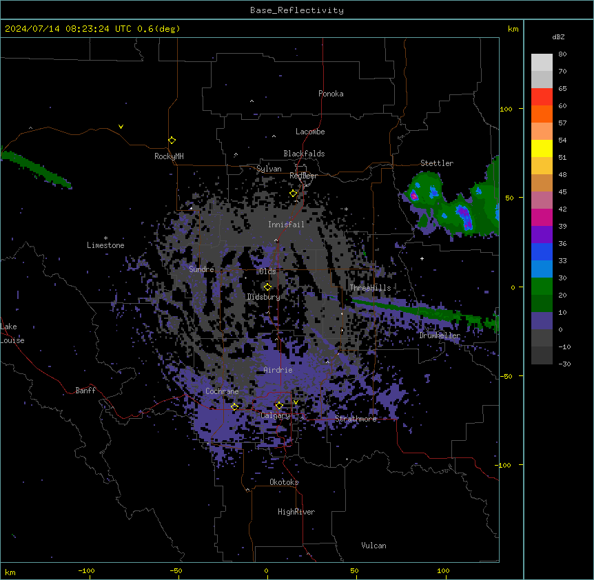Screen dimensions: 594x580
Task: Click the Airdrie city label
Action: [x=278, y=370]
